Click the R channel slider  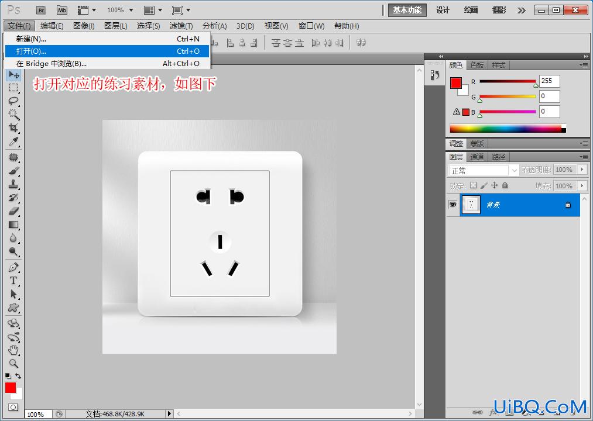tap(508, 81)
